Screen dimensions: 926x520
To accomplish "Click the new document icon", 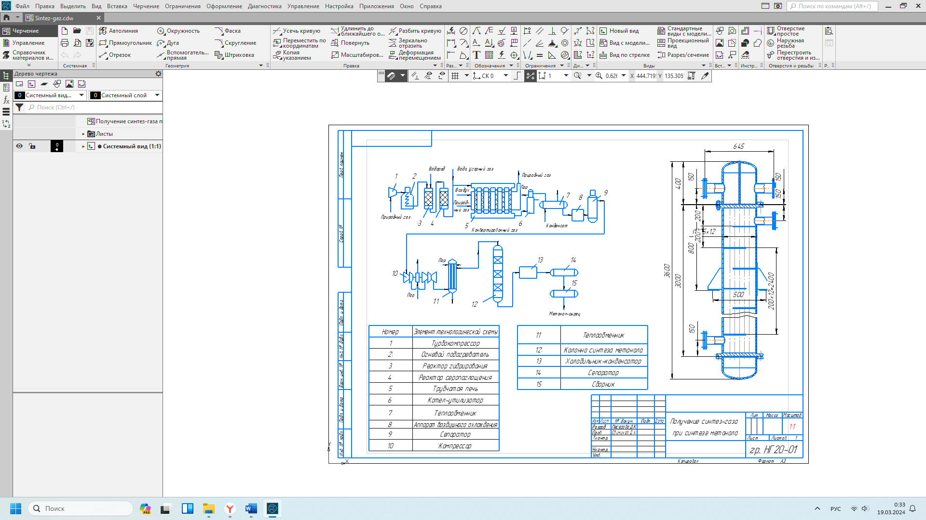I will (65, 31).
